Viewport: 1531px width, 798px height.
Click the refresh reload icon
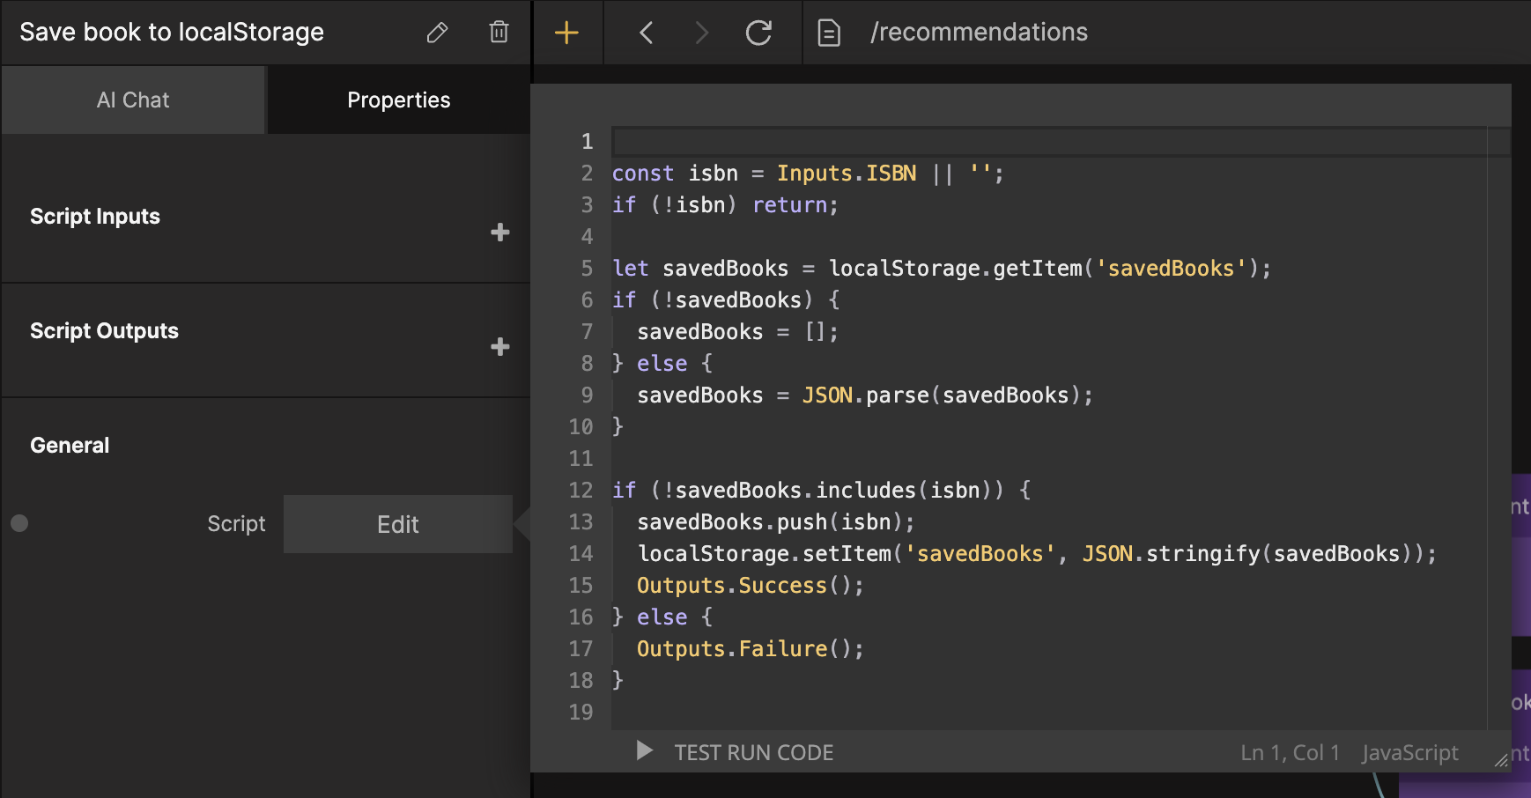point(758,33)
